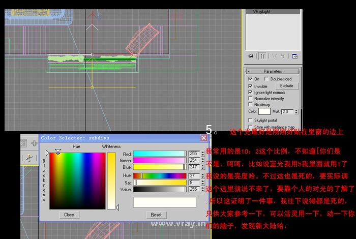
Task: Click the Reset button
Action: click(156, 215)
